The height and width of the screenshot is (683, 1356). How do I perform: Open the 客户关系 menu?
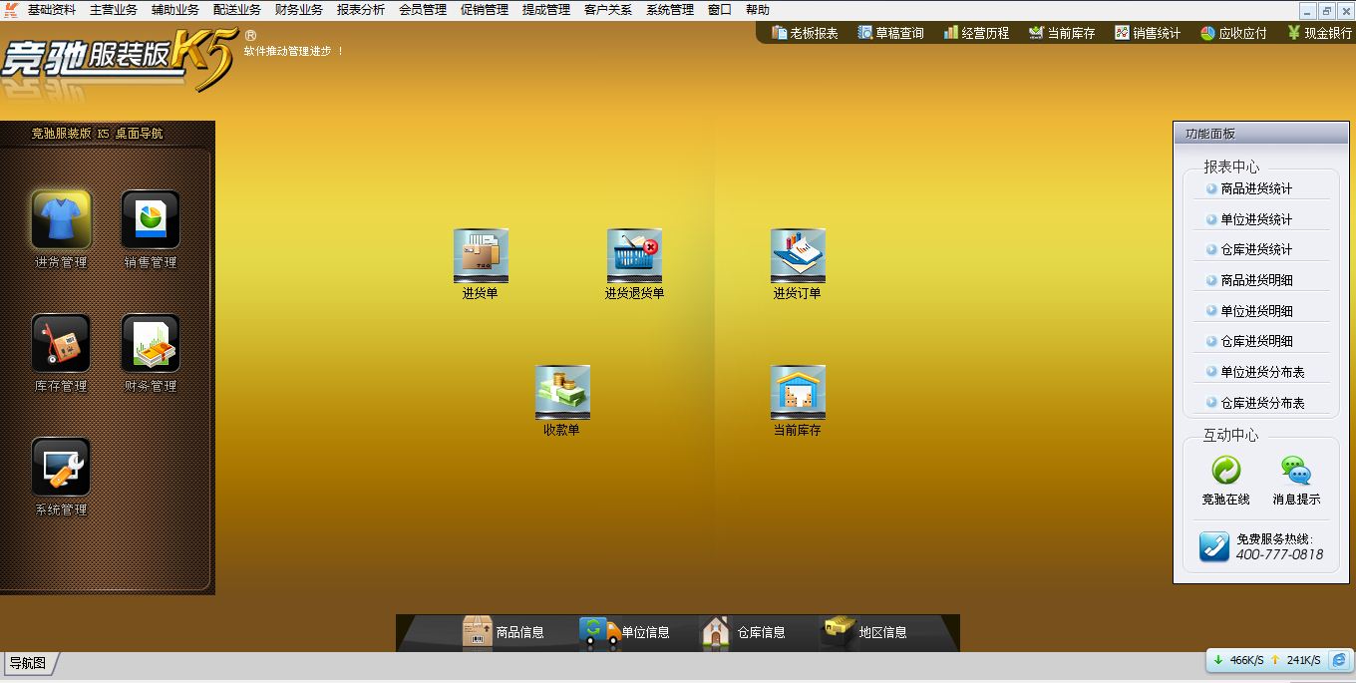[x=608, y=10]
